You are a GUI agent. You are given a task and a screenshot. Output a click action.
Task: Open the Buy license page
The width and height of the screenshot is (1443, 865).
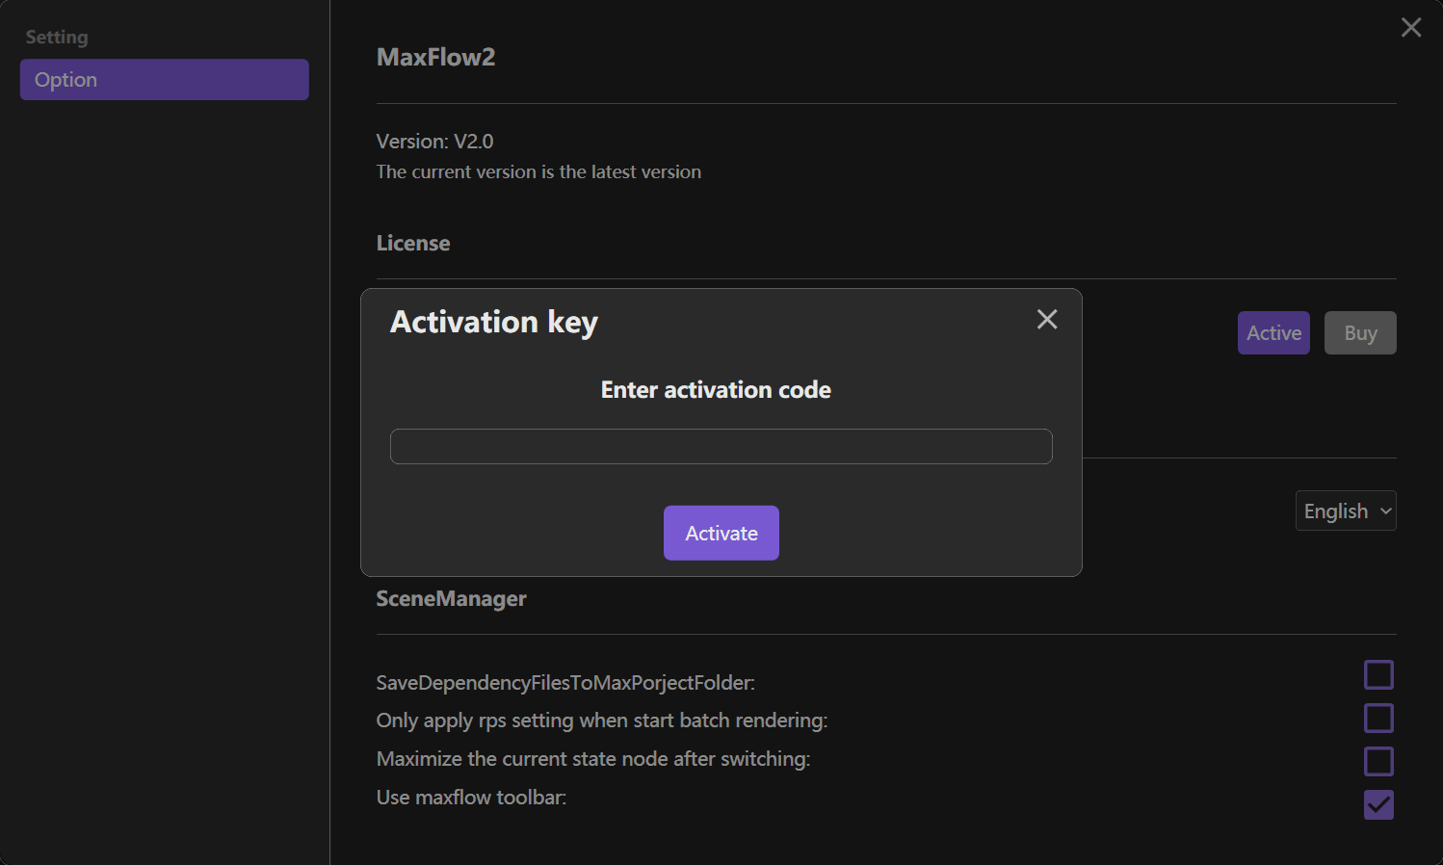pyautogui.click(x=1360, y=332)
